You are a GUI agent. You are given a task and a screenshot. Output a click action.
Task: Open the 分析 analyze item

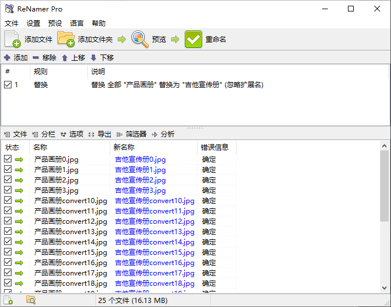[163, 134]
